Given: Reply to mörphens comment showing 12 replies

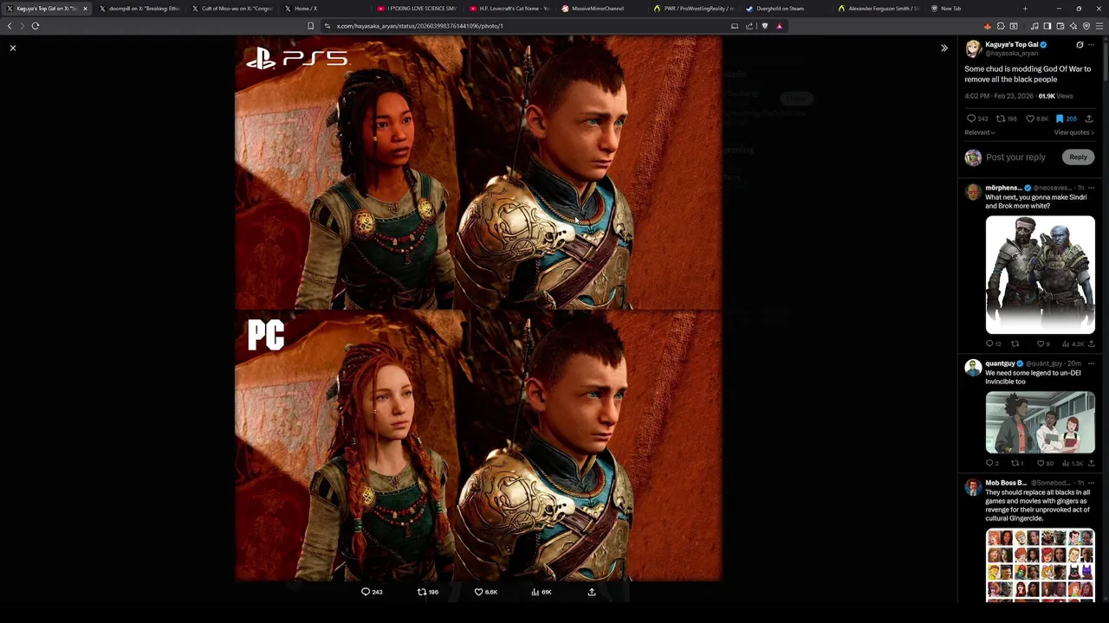Looking at the screenshot, I should [989, 344].
